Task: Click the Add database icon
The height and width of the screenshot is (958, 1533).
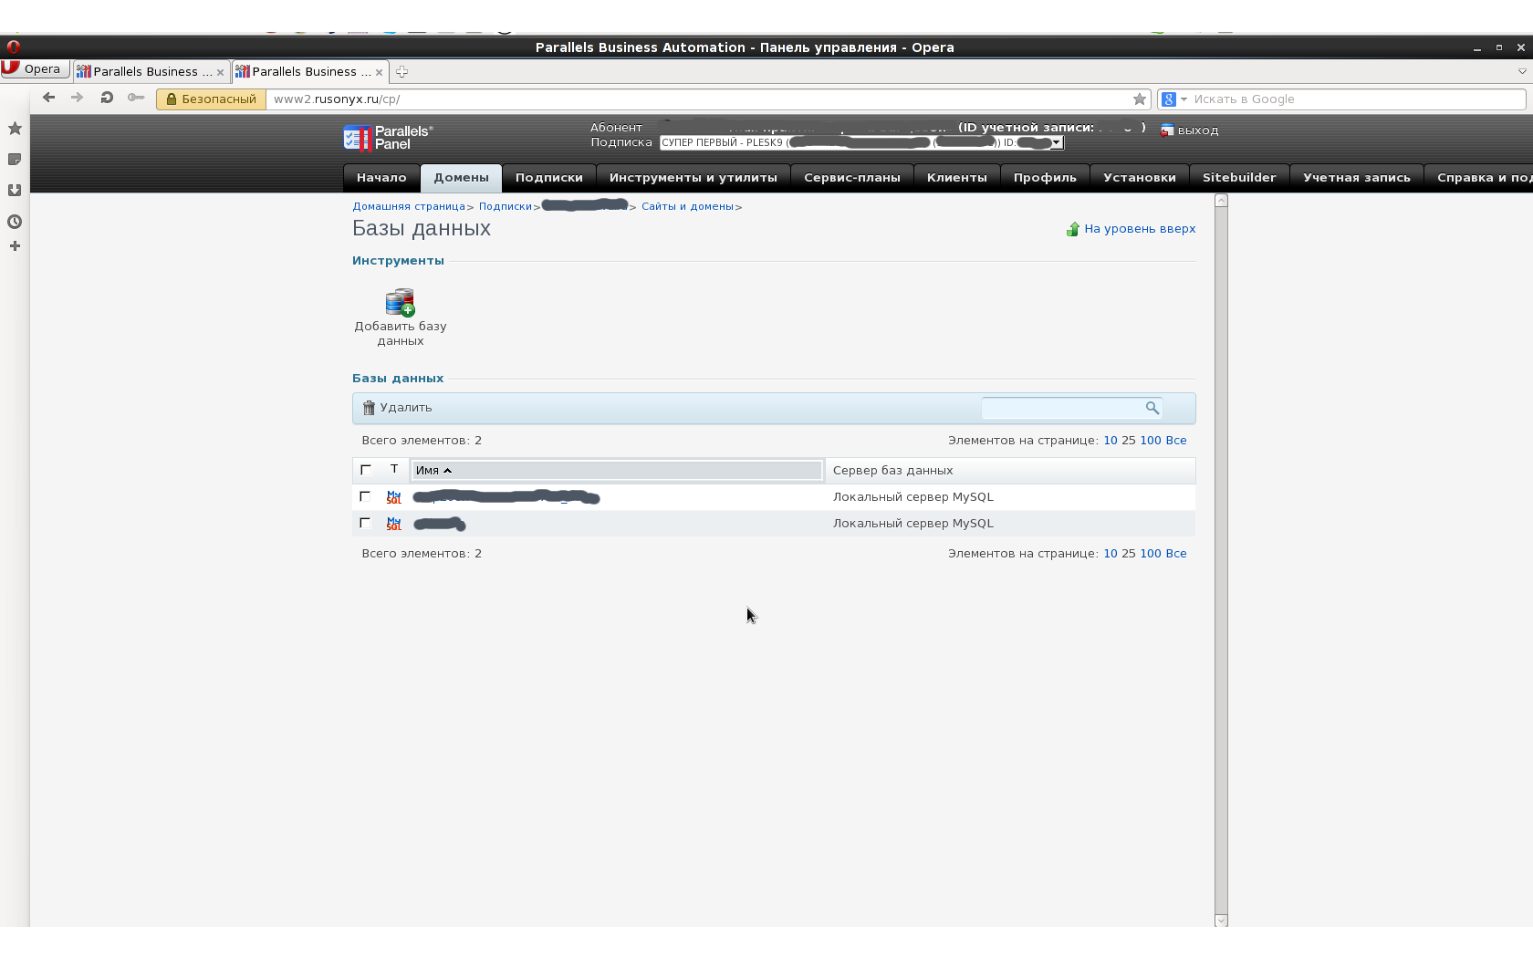Action: [400, 302]
